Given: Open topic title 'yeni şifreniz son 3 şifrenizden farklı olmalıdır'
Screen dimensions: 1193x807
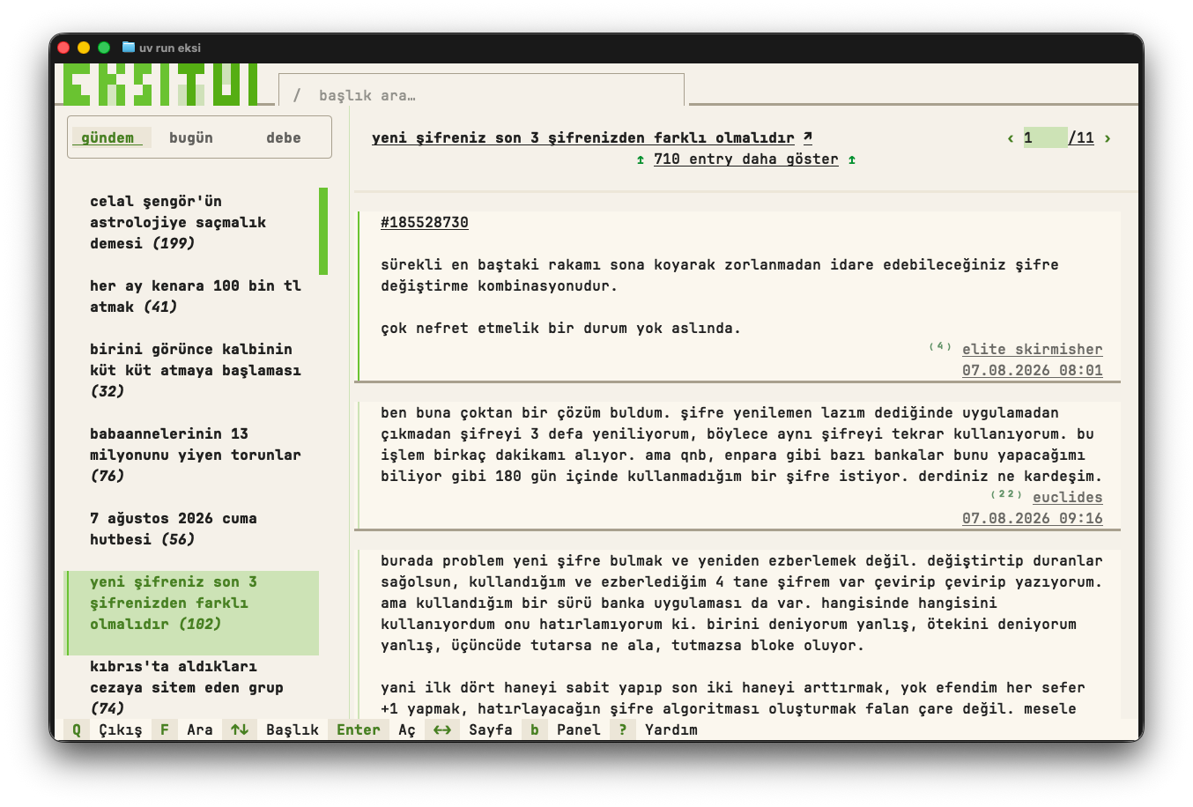Looking at the screenshot, I should (582, 137).
